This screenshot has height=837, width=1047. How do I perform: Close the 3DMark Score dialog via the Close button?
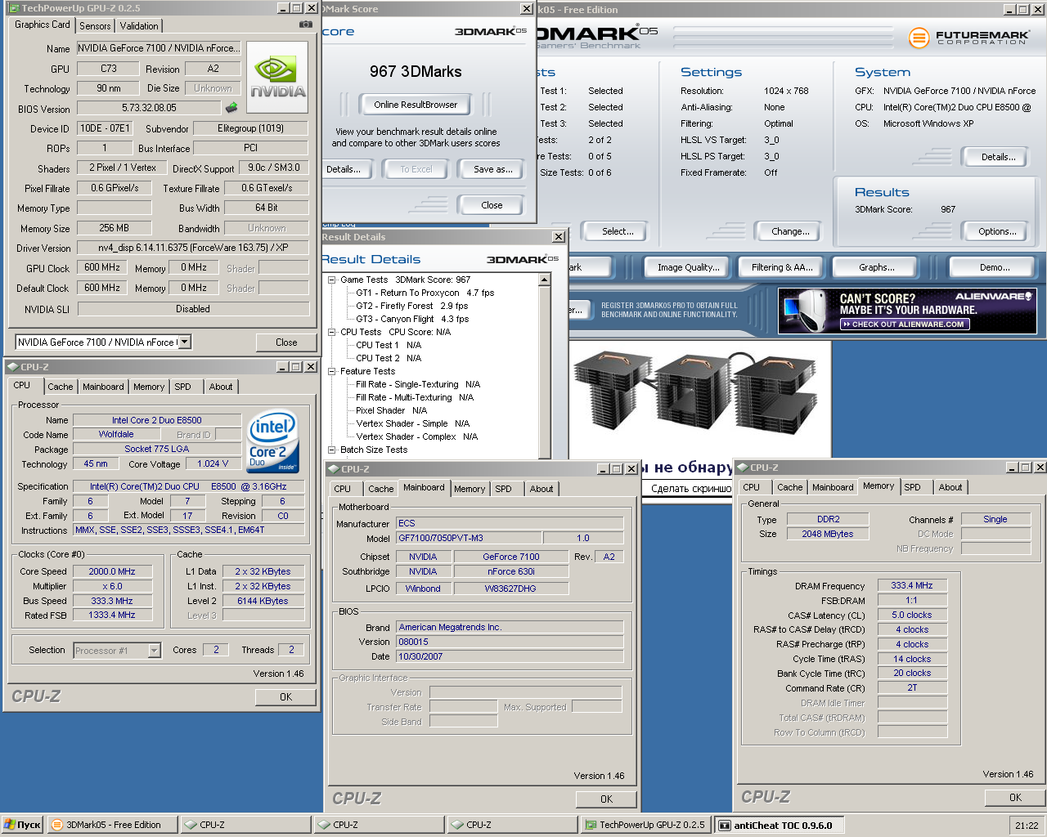(x=492, y=205)
